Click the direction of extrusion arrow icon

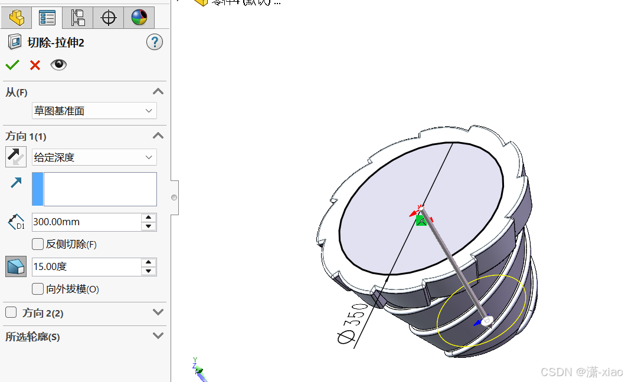pyautogui.click(x=16, y=182)
